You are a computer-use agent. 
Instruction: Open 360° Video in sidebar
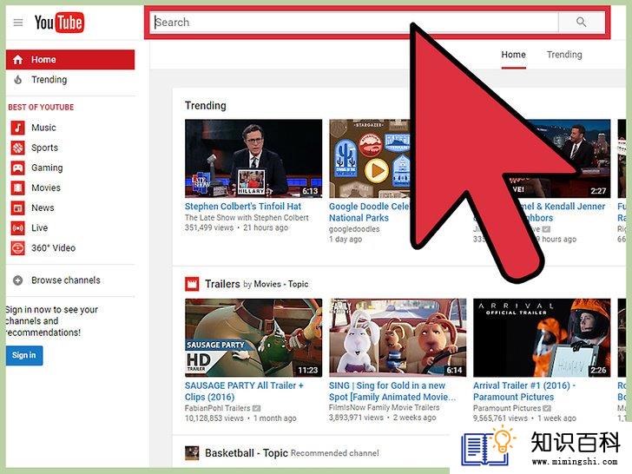pyautogui.click(x=53, y=248)
